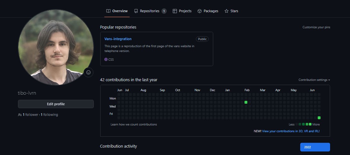Click Learn how we count contributions
This screenshot has width=350, height=155.
134,124
